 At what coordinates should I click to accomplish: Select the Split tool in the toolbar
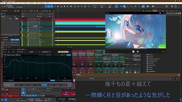pos(55,7)
